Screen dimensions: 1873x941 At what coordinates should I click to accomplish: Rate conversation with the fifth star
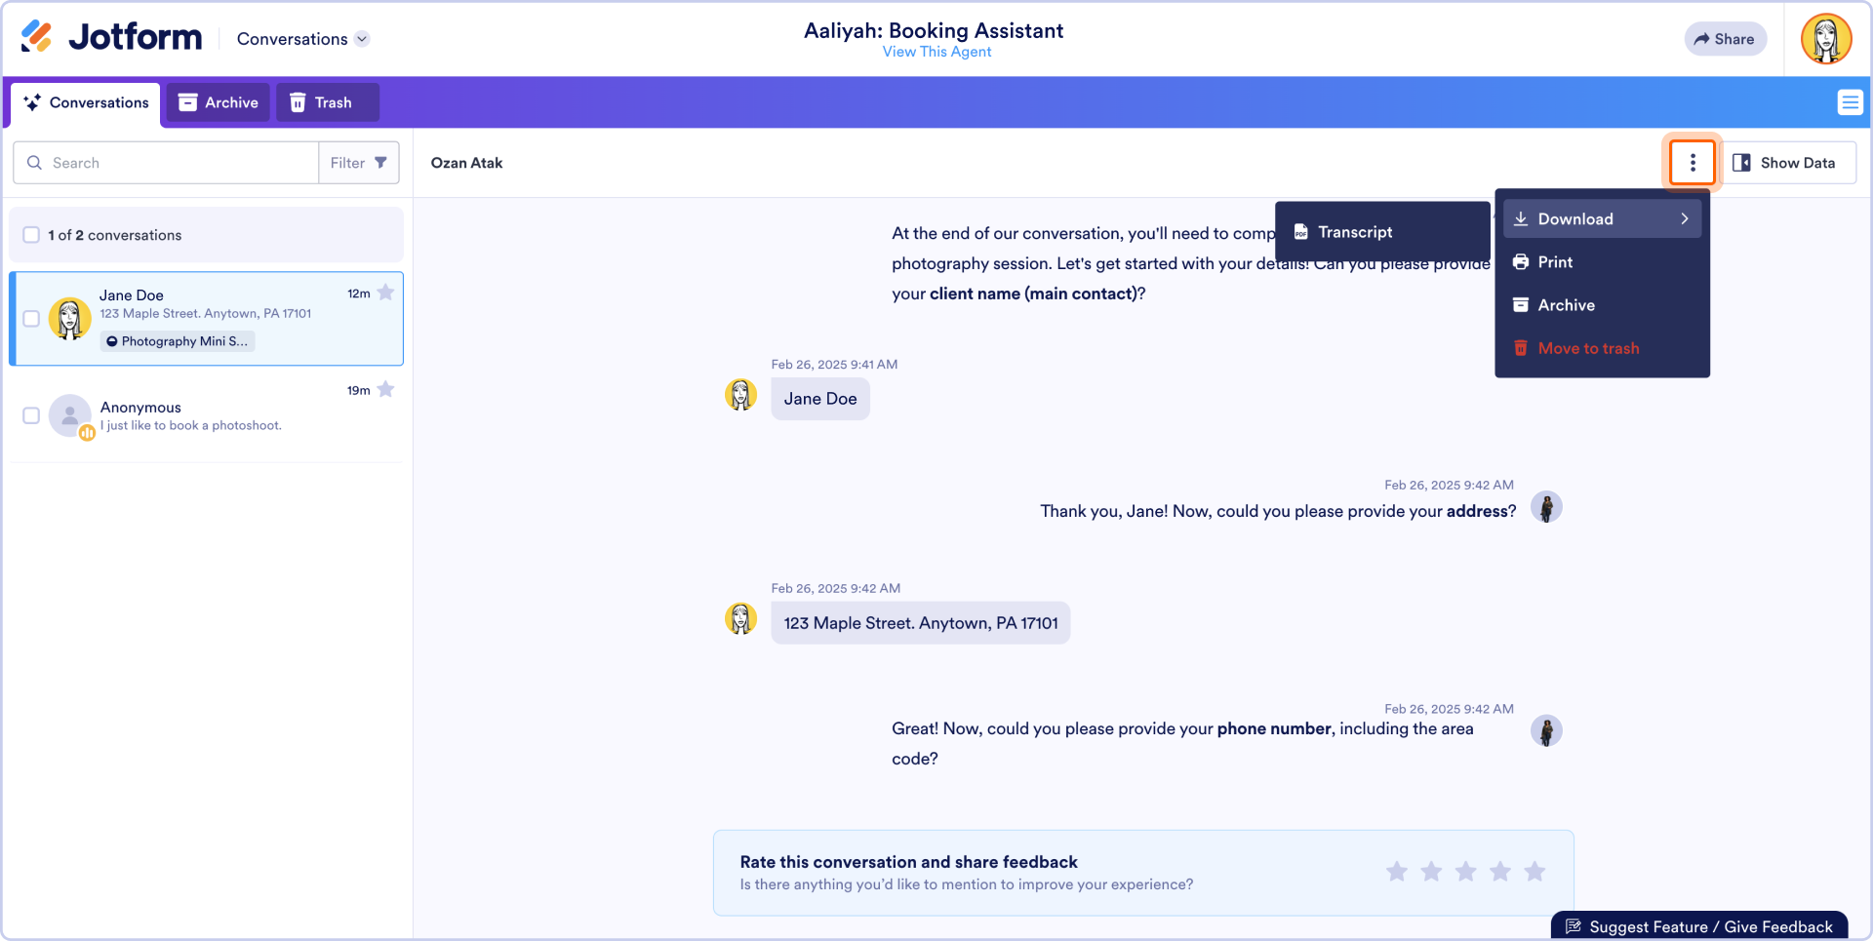point(1534,872)
